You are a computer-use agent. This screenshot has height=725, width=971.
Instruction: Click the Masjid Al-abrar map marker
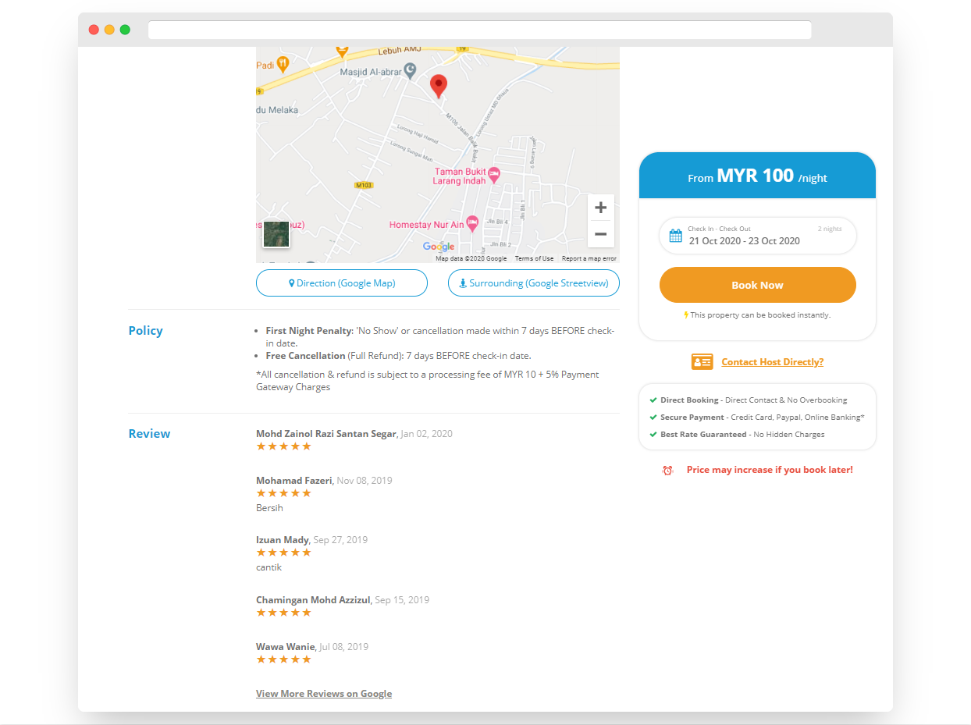click(410, 72)
